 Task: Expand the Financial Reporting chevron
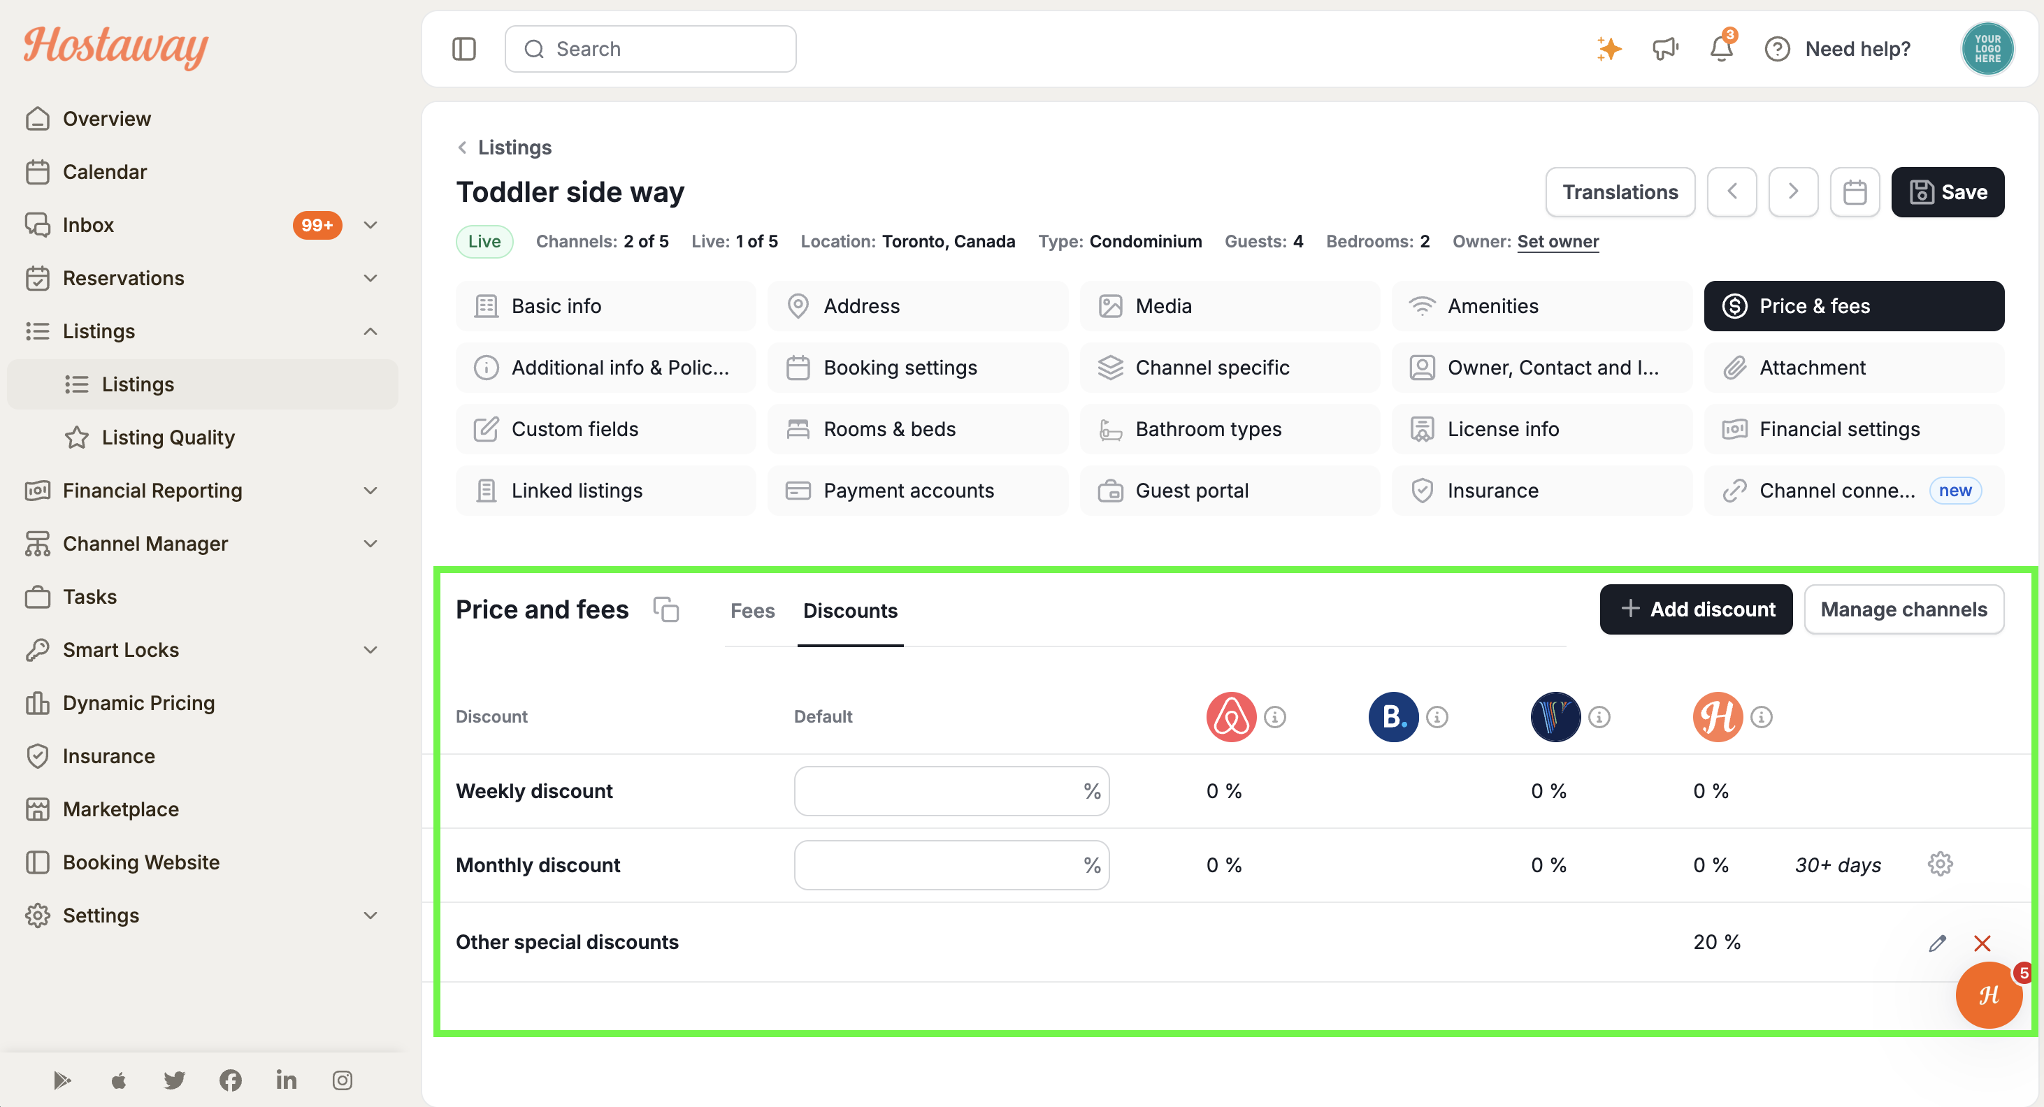pos(370,491)
